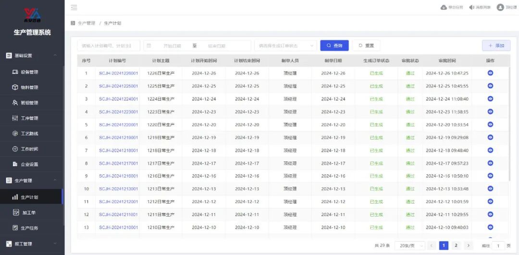This screenshot has height=255, width=519.
Task: View details eye icon for row 2
Action: click(x=490, y=85)
